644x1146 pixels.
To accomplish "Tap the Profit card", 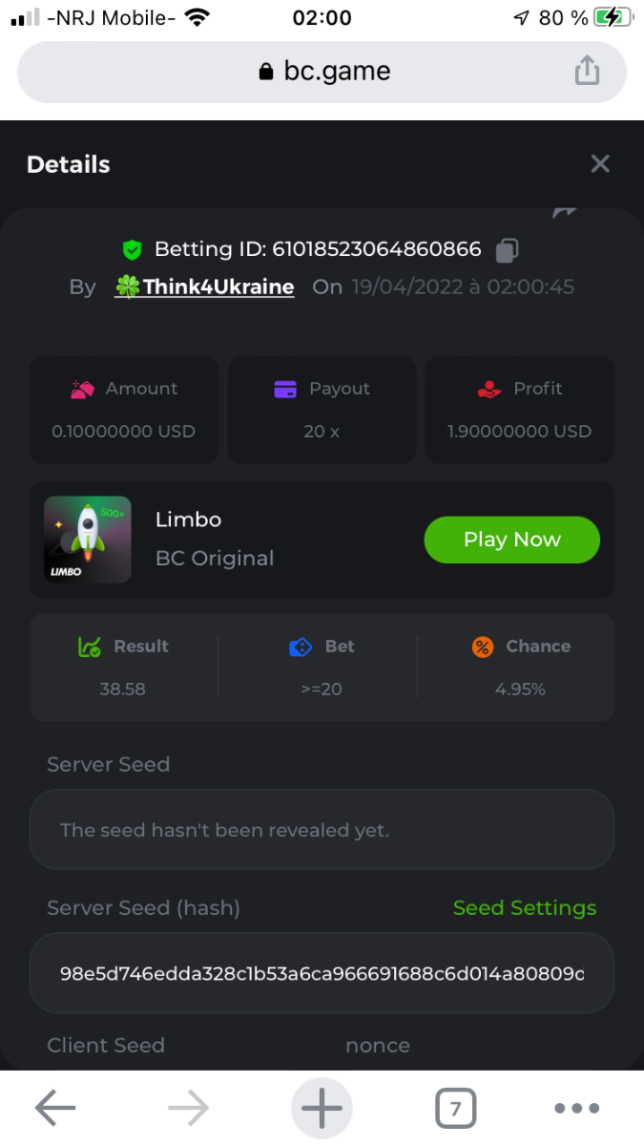I will (x=519, y=409).
